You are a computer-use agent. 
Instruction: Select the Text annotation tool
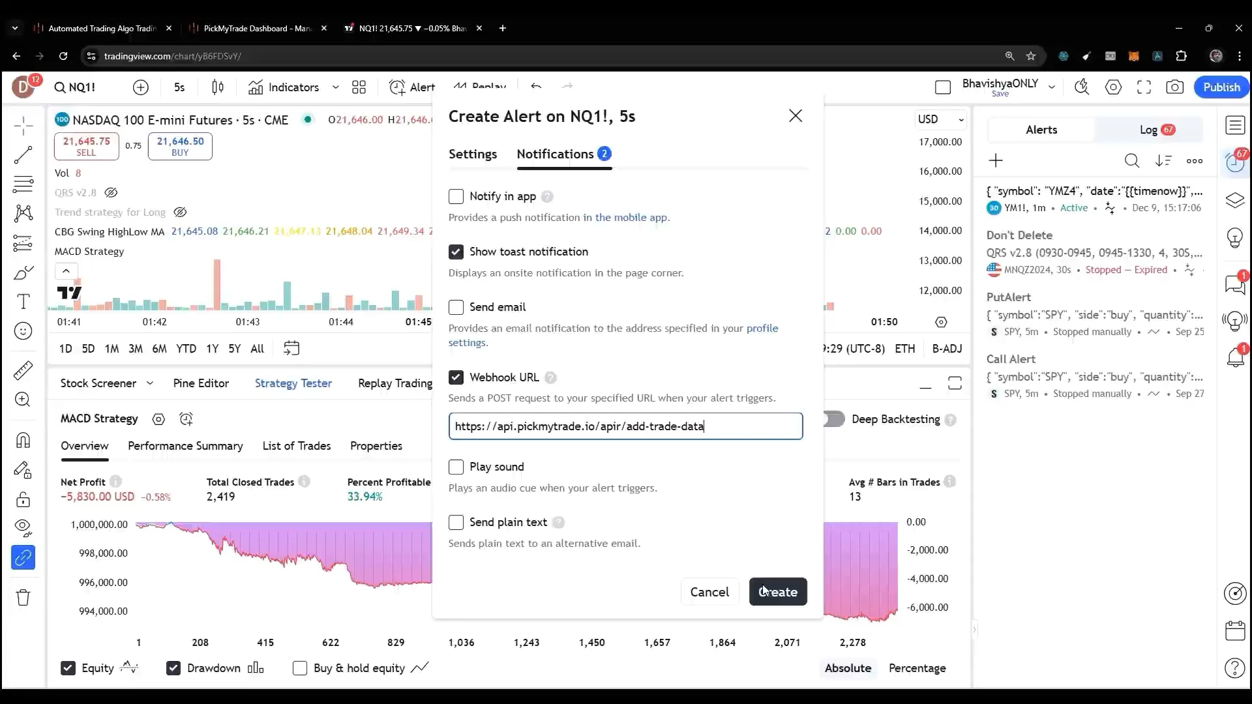click(x=23, y=302)
